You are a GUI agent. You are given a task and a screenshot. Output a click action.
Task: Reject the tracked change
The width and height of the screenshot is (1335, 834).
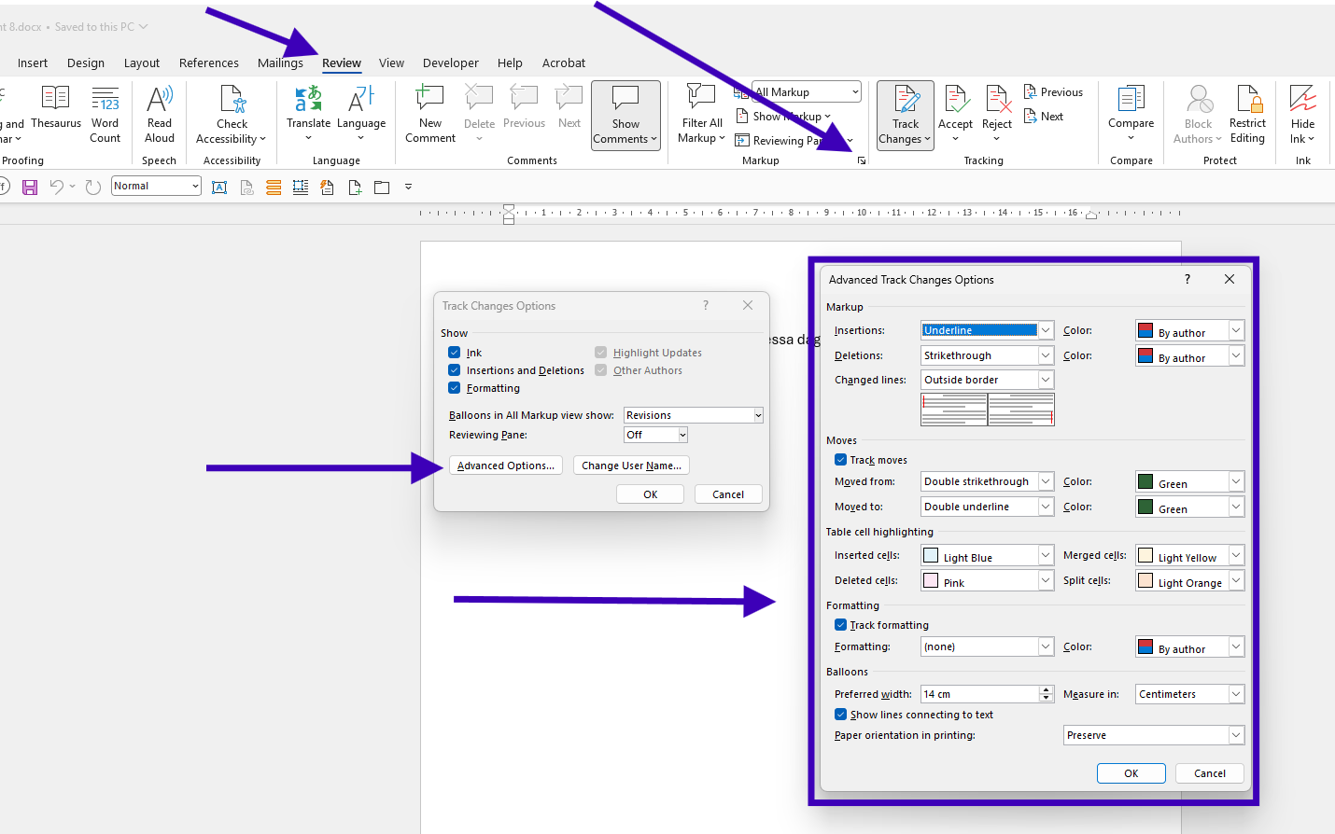click(x=997, y=114)
